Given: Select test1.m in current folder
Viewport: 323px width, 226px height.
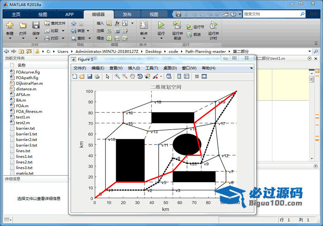Looking at the screenshot, I should [23, 117].
